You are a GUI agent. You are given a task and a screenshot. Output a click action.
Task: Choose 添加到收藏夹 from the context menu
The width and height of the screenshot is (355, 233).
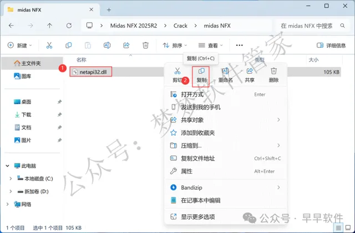(x=226, y=133)
